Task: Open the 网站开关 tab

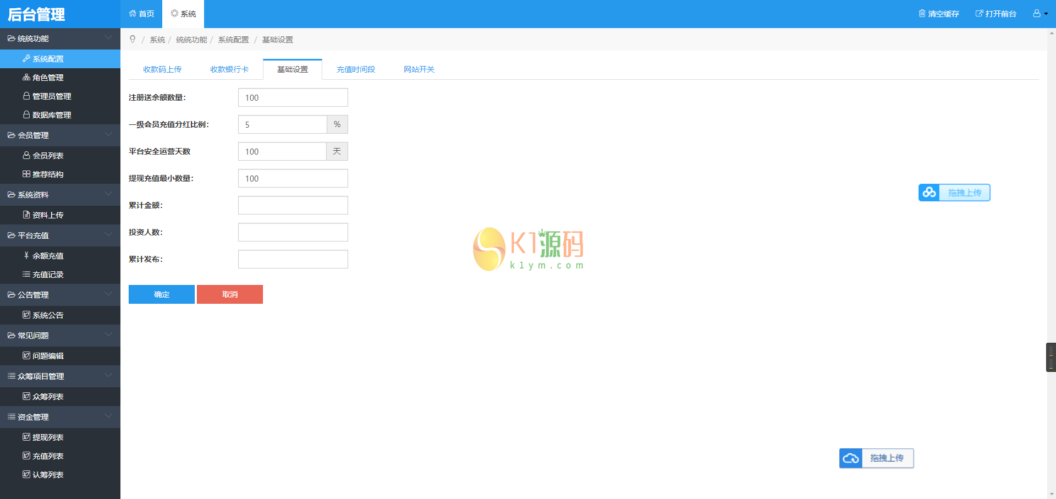Action: point(419,69)
